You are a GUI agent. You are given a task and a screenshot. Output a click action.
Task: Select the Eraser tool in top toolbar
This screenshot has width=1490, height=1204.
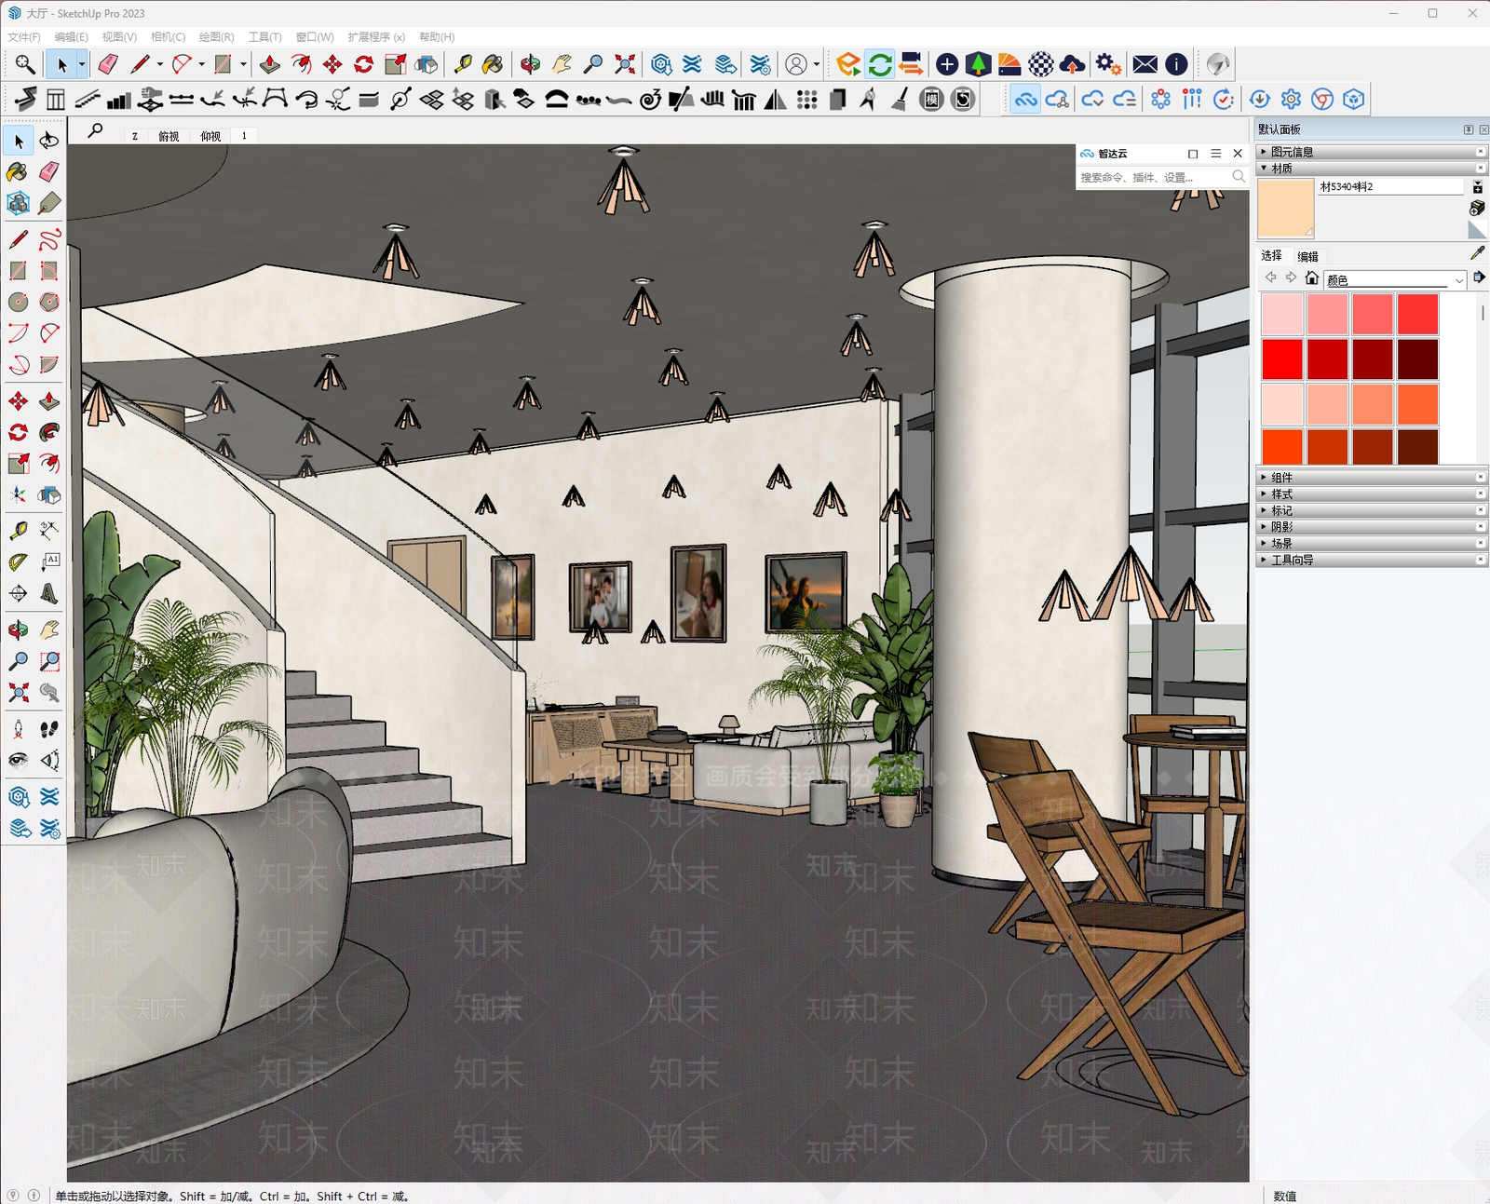tap(108, 64)
